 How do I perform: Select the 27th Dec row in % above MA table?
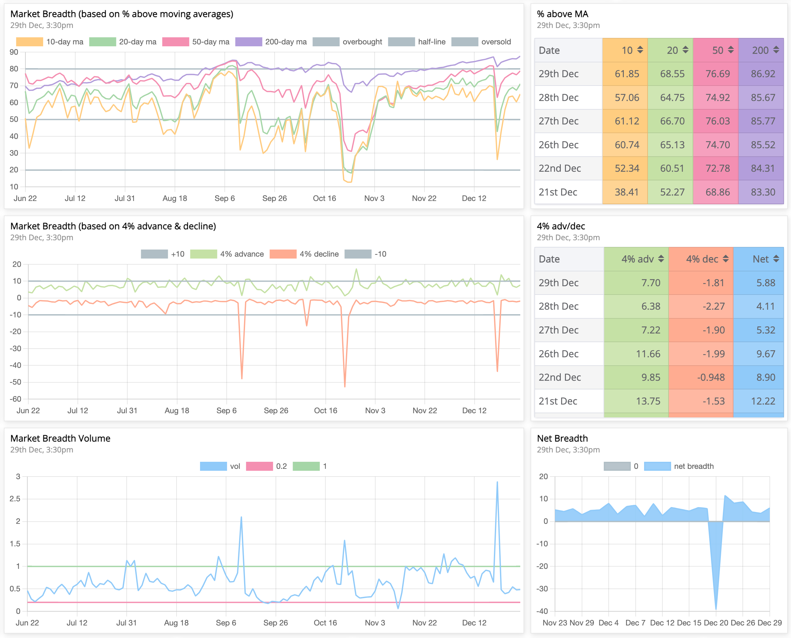[659, 121]
